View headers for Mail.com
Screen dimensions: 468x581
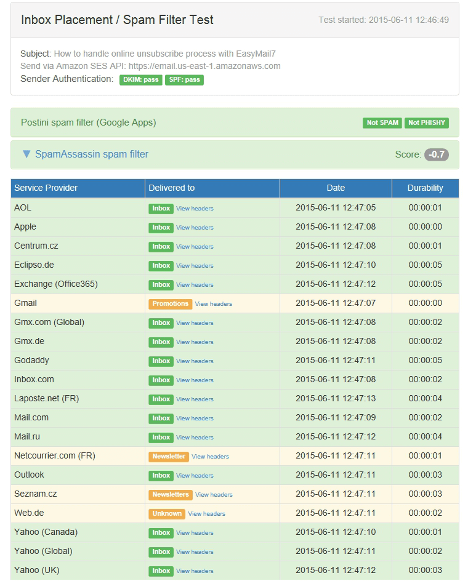click(x=195, y=419)
